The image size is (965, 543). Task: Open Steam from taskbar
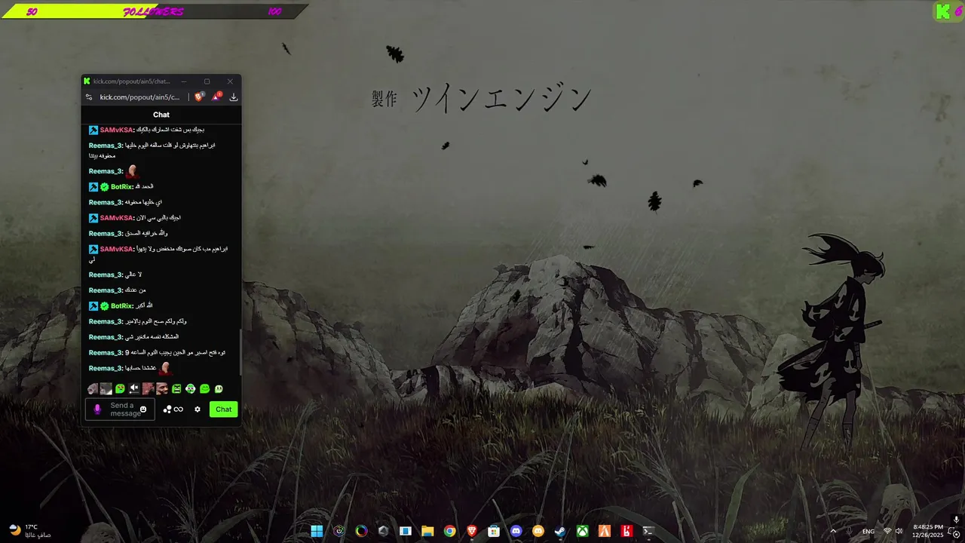tap(560, 531)
